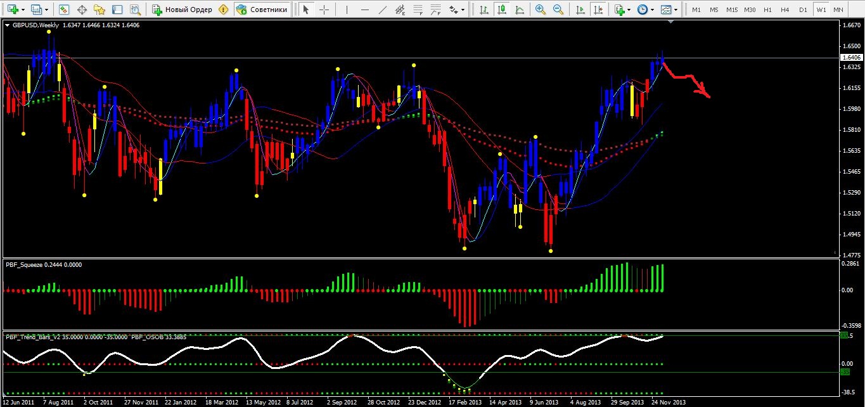
Task: Open MetaEditor via yellow diamond icon
Action: tap(223, 10)
